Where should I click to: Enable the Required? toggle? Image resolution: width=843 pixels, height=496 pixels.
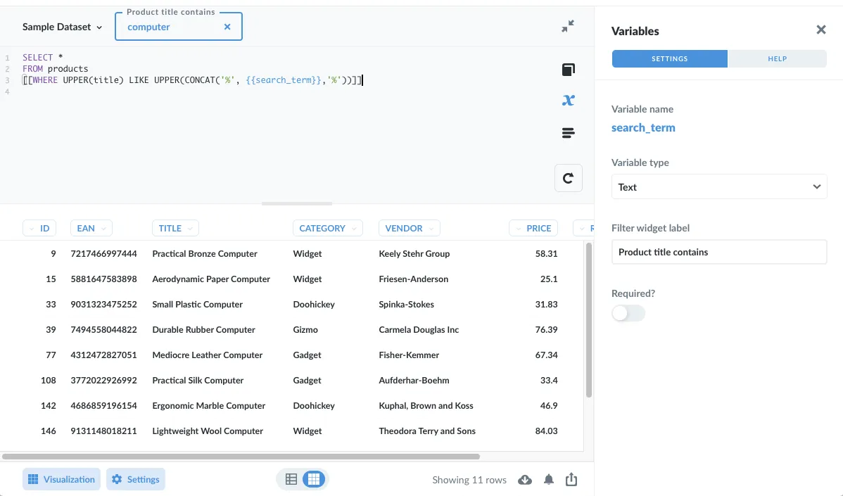pos(628,312)
